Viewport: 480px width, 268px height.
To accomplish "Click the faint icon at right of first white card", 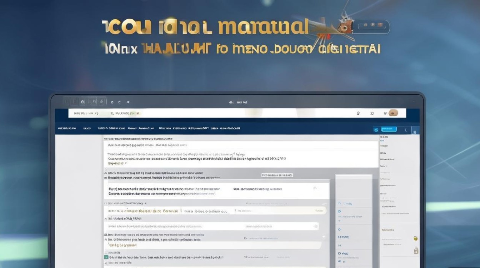I will (x=315, y=188).
